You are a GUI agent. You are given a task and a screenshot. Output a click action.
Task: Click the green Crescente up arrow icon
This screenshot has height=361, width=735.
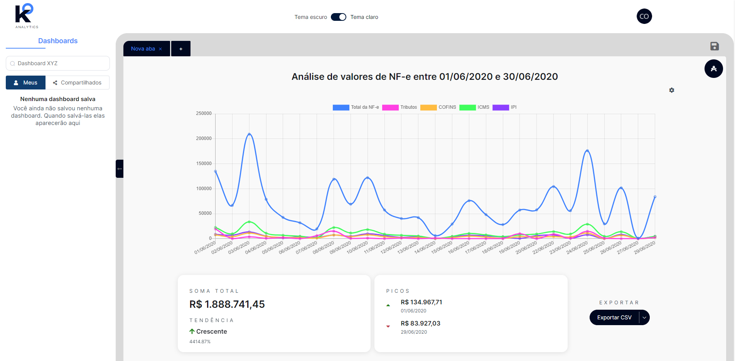[x=192, y=331]
